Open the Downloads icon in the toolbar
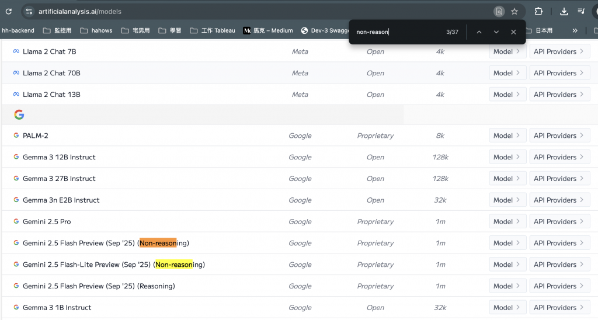This screenshot has width=598, height=320. click(x=564, y=12)
